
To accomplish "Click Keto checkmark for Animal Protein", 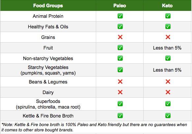I will tap(168, 16).
